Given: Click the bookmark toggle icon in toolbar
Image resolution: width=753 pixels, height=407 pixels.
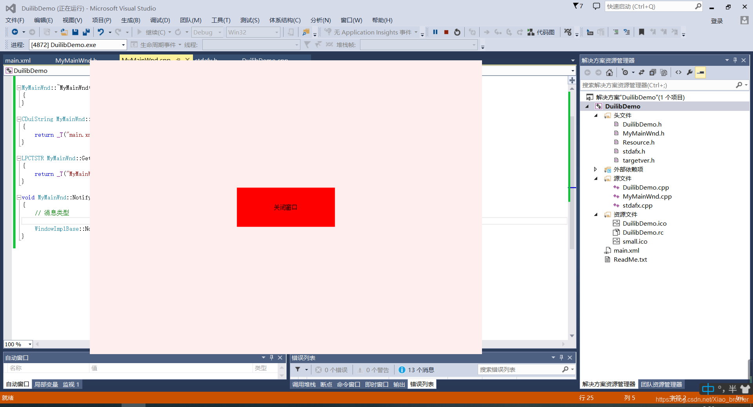Looking at the screenshot, I should coord(642,32).
